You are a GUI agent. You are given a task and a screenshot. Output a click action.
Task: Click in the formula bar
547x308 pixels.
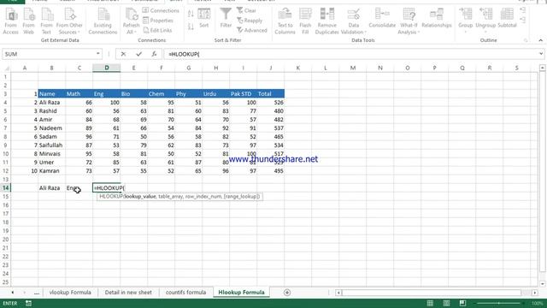tap(351, 54)
